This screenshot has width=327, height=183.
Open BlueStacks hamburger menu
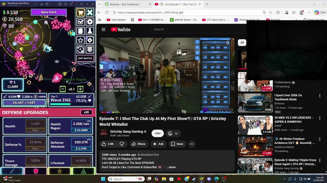(71, 4)
